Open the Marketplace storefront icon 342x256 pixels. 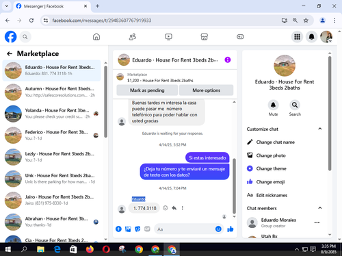tap(205, 37)
